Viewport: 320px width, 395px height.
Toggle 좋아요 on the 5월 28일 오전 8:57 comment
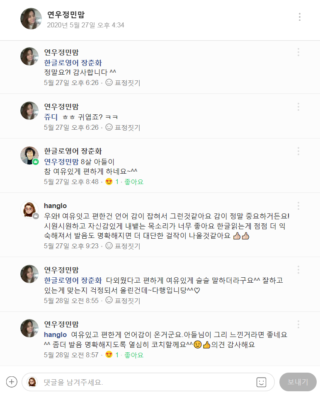click(x=133, y=355)
